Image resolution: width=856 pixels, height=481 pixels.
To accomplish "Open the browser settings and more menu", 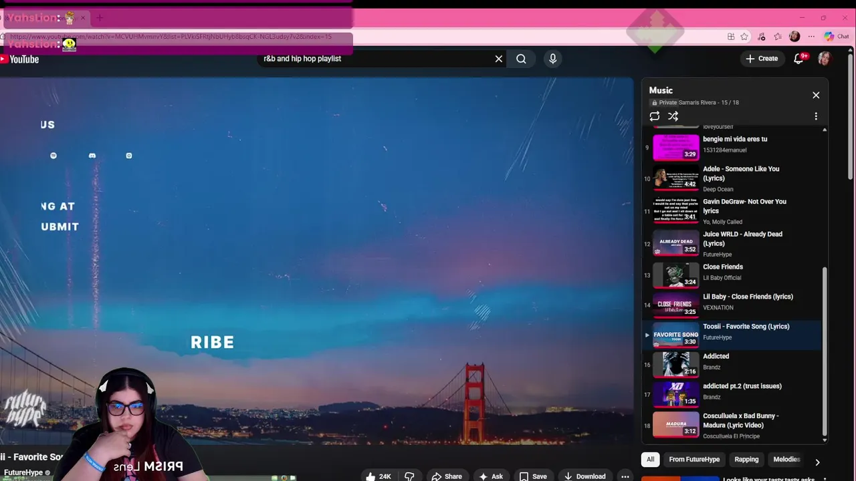I will tap(811, 37).
